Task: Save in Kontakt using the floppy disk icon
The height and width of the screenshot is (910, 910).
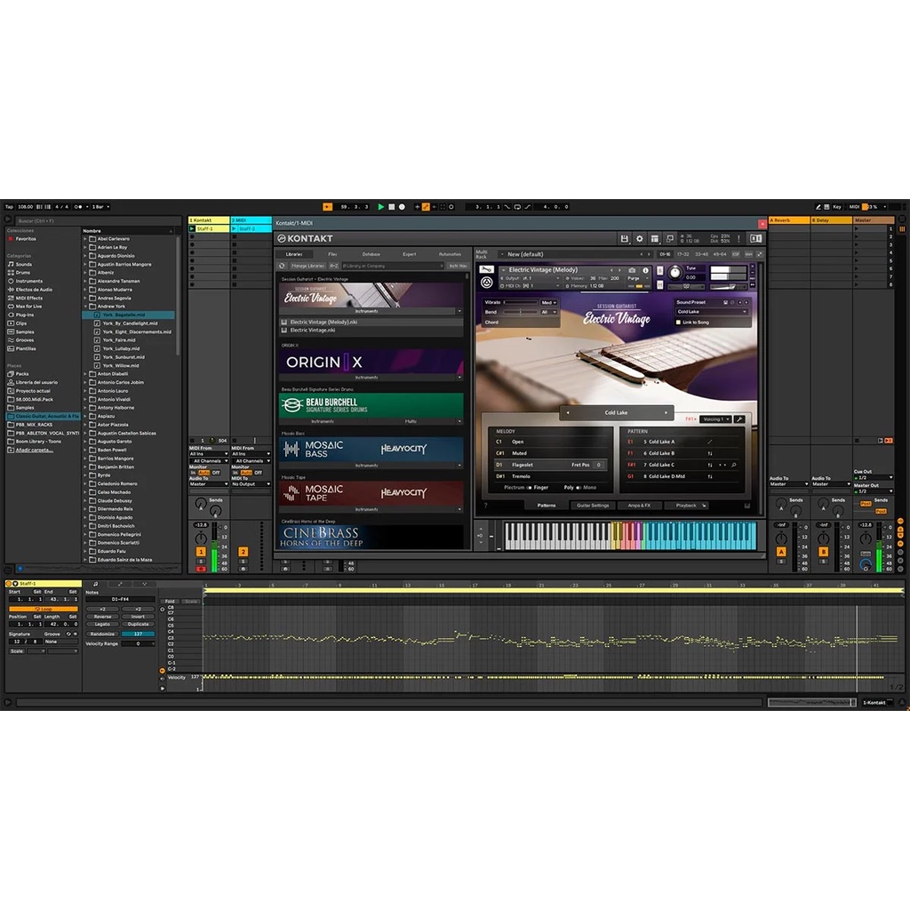Action: click(625, 238)
